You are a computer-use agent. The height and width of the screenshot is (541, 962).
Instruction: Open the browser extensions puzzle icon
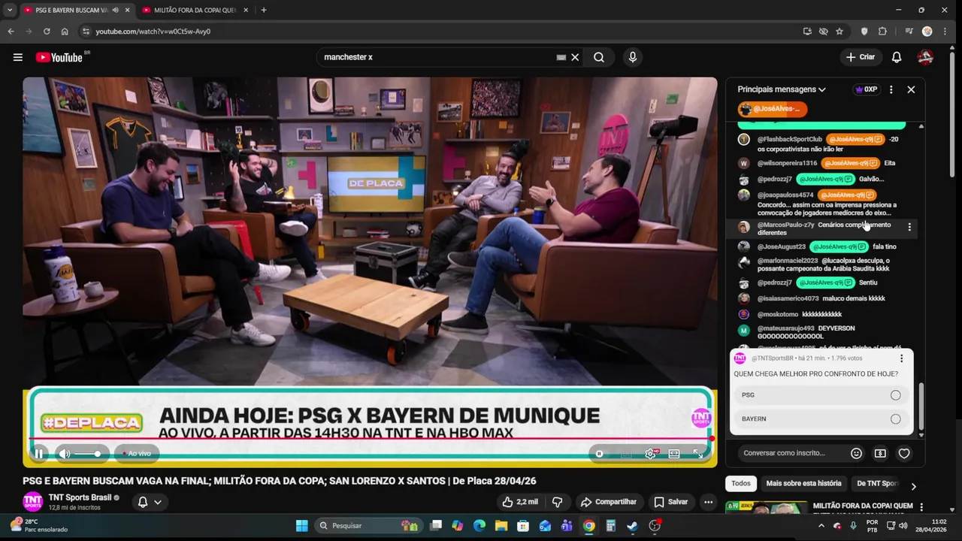pos(882,32)
